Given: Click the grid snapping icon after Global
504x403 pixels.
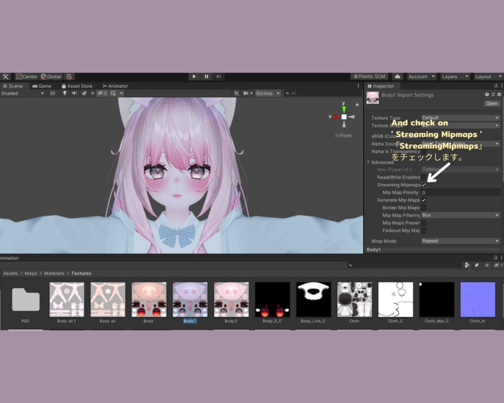Looking at the screenshot, I should tap(69, 76).
